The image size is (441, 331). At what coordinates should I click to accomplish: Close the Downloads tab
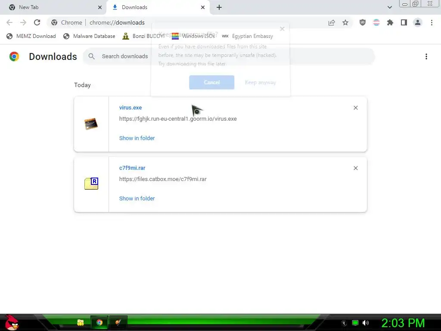tap(203, 7)
